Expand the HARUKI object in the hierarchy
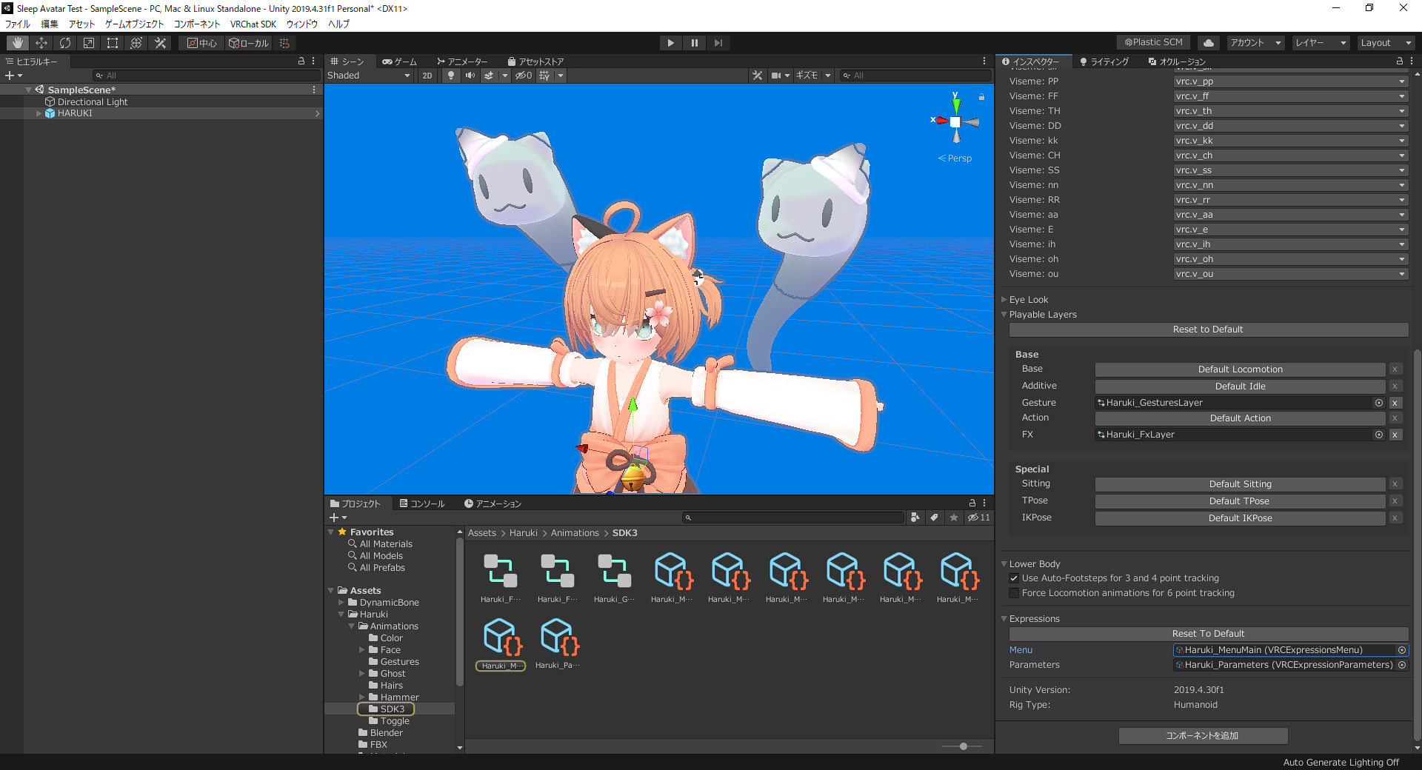The height and width of the screenshot is (770, 1422). coord(38,113)
